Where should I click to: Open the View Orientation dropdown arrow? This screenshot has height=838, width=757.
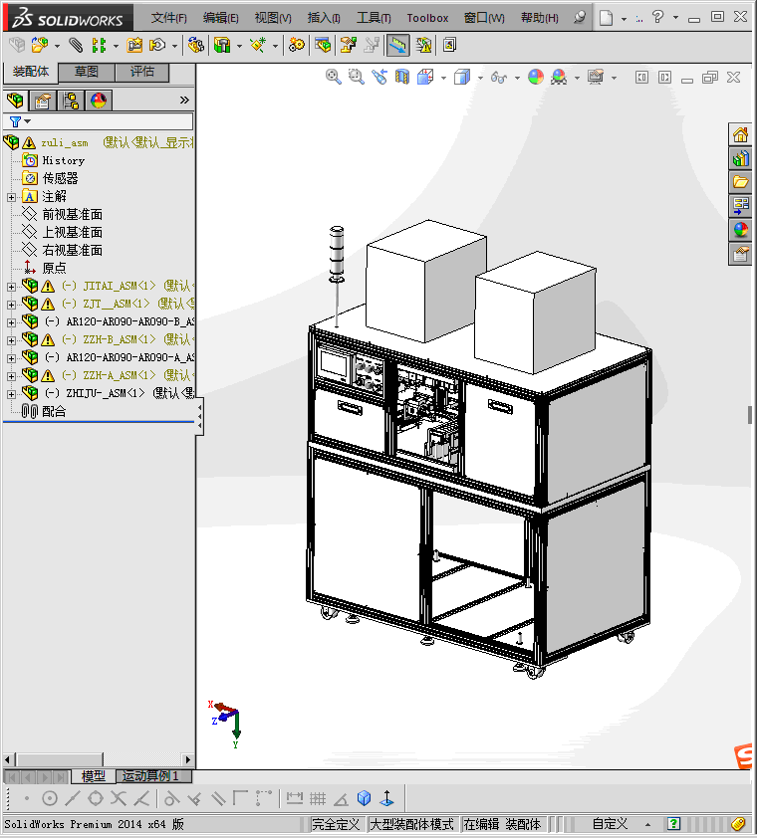443,78
